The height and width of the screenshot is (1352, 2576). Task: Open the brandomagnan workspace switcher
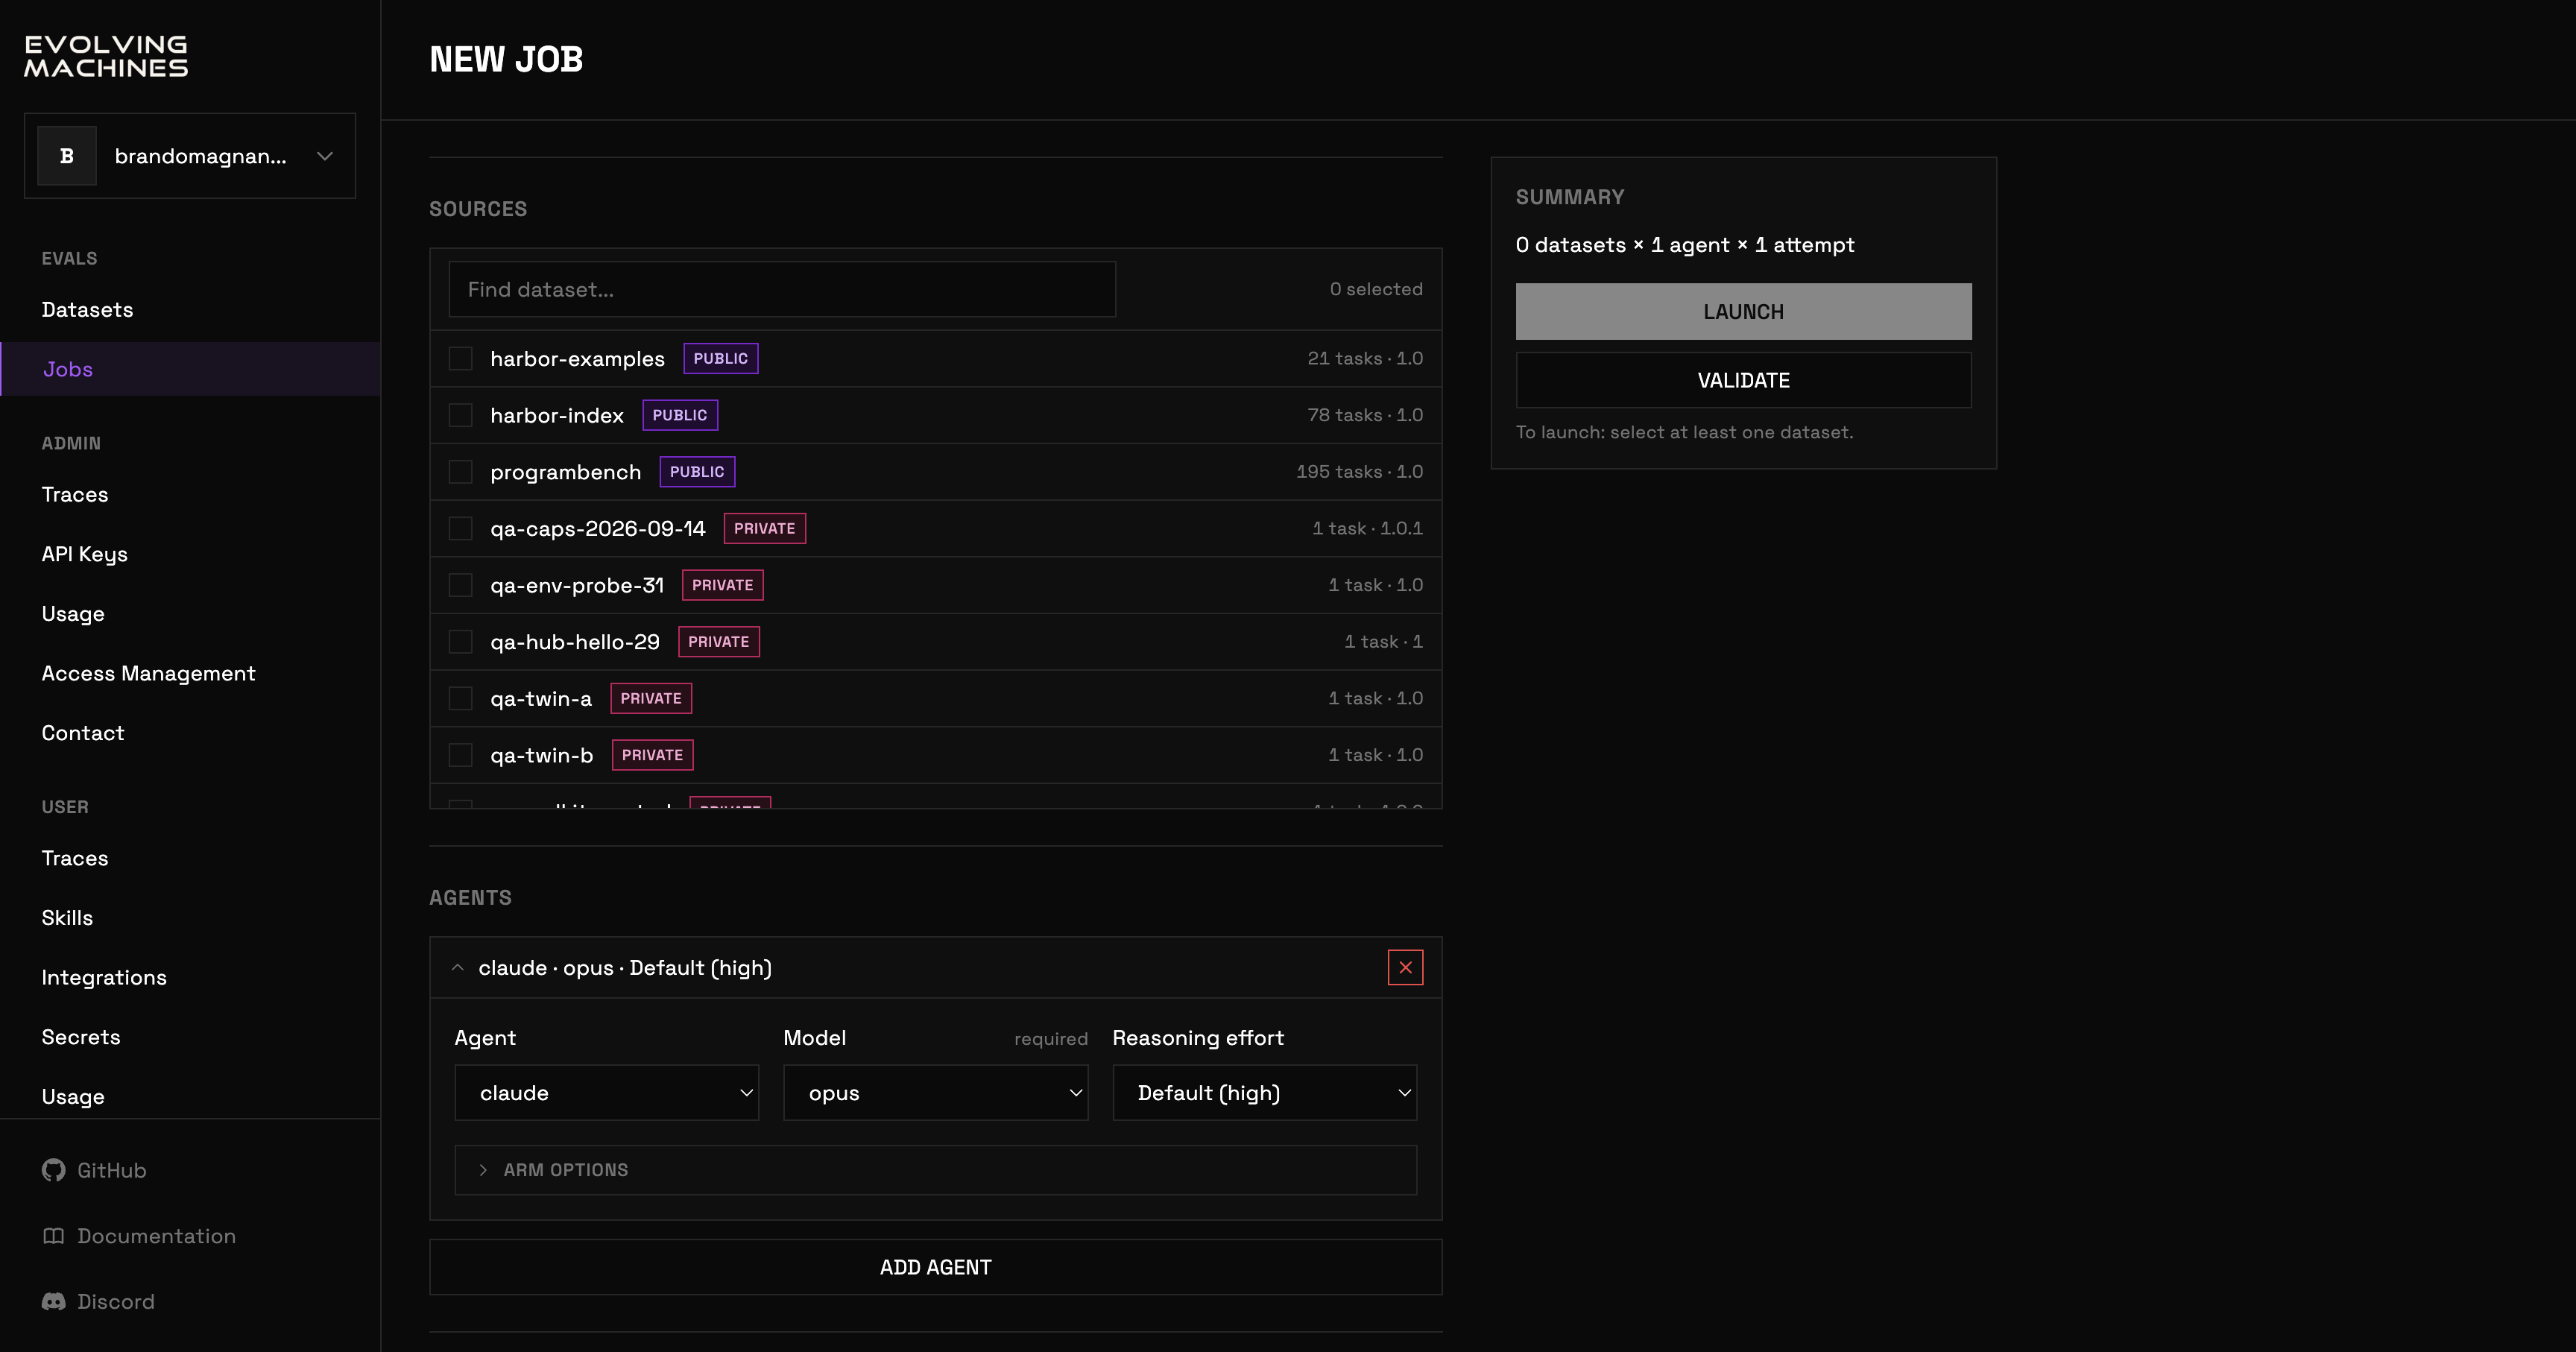190,156
